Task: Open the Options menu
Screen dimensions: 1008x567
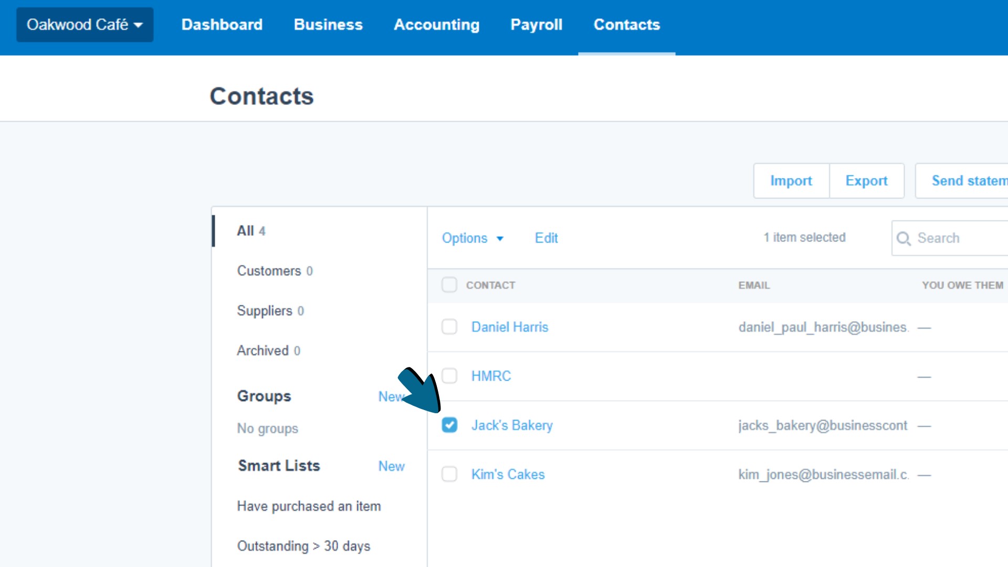Action: (x=465, y=238)
